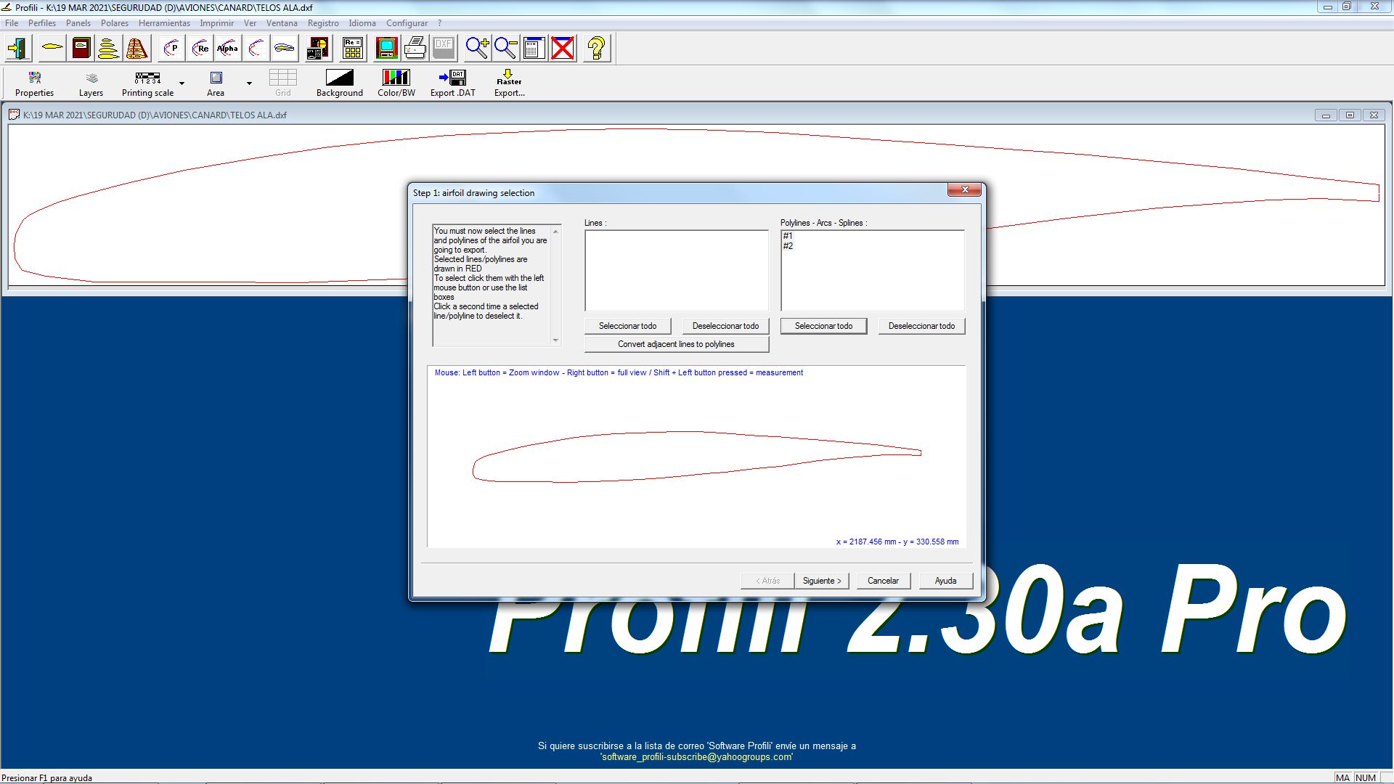Open the Polares menu
The image size is (1394, 784).
pos(114,23)
